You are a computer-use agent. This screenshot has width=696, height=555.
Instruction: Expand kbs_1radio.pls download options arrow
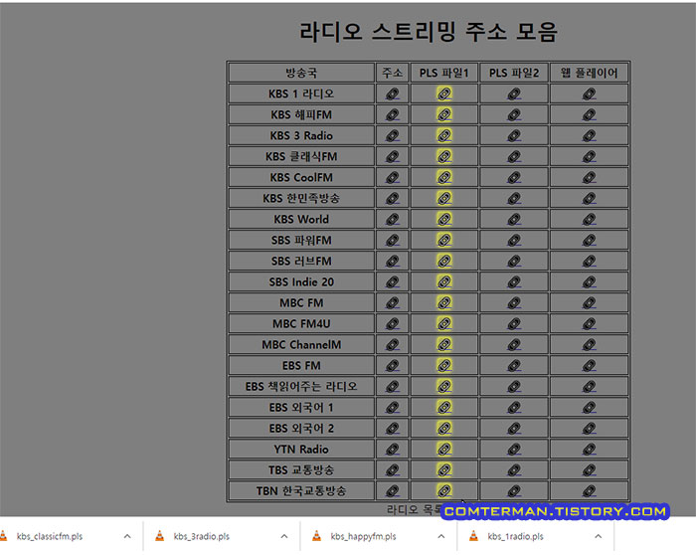point(599,536)
